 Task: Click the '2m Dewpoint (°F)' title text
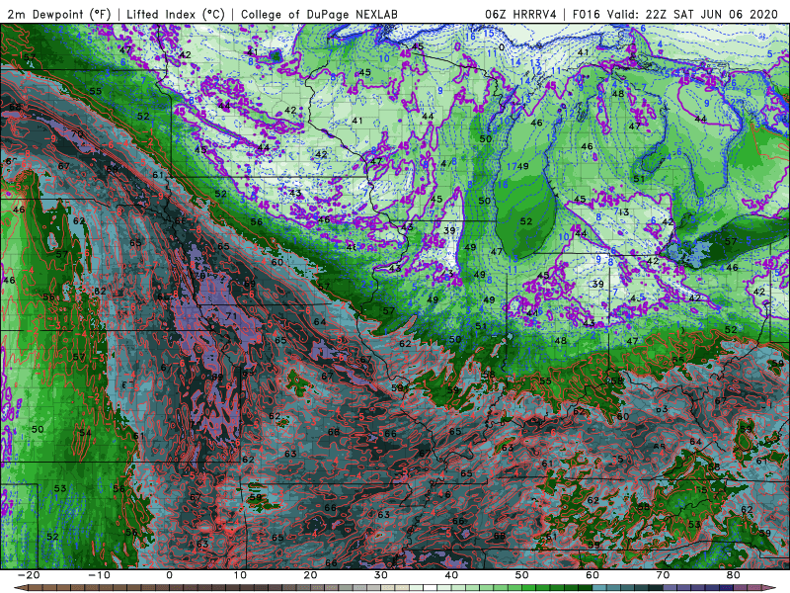58,14
